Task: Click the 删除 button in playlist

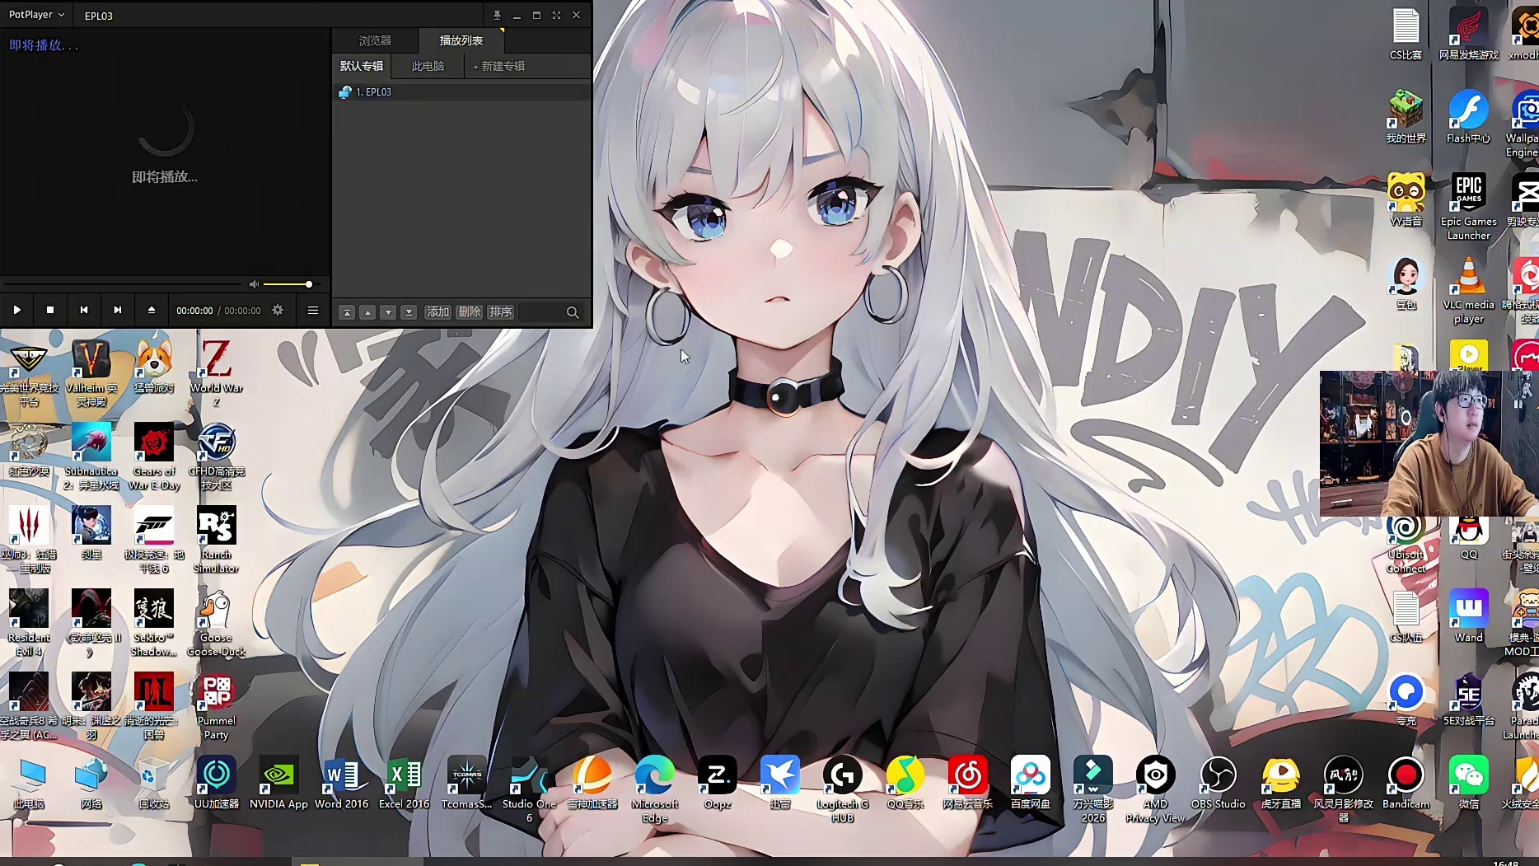Action: (469, 311)
